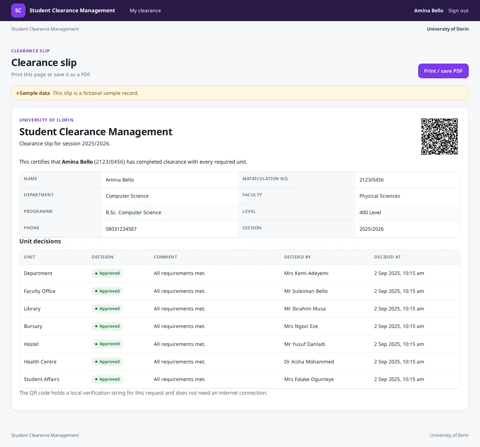Click the Mr Ibrahim Musa cell
Image resolution: width=480 pixels, height=447 pixels.
[305, 309]
